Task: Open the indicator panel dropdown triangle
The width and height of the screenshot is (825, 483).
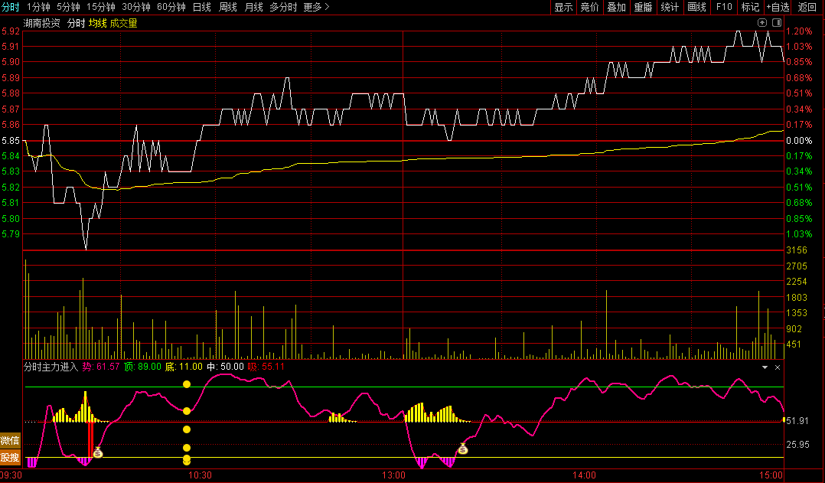Action: coord(765,367)
